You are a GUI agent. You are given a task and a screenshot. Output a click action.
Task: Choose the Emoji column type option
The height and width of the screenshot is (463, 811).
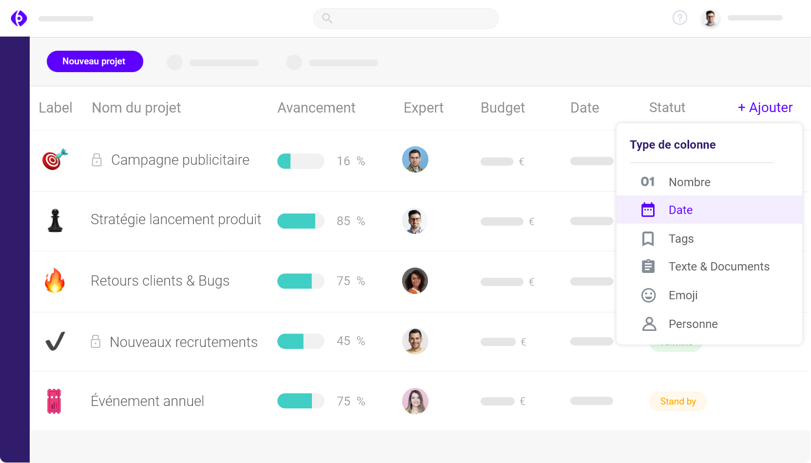click(x=683, y=295)
